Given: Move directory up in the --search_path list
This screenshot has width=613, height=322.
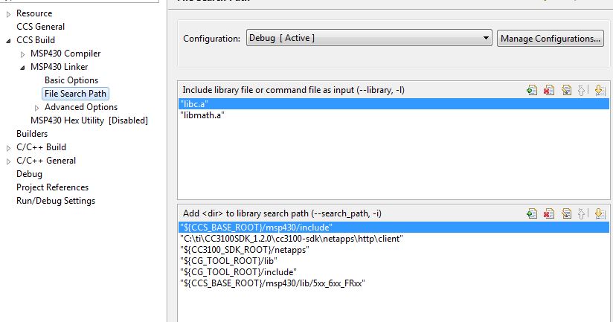Looking at the screenshot, I should 582,213.
